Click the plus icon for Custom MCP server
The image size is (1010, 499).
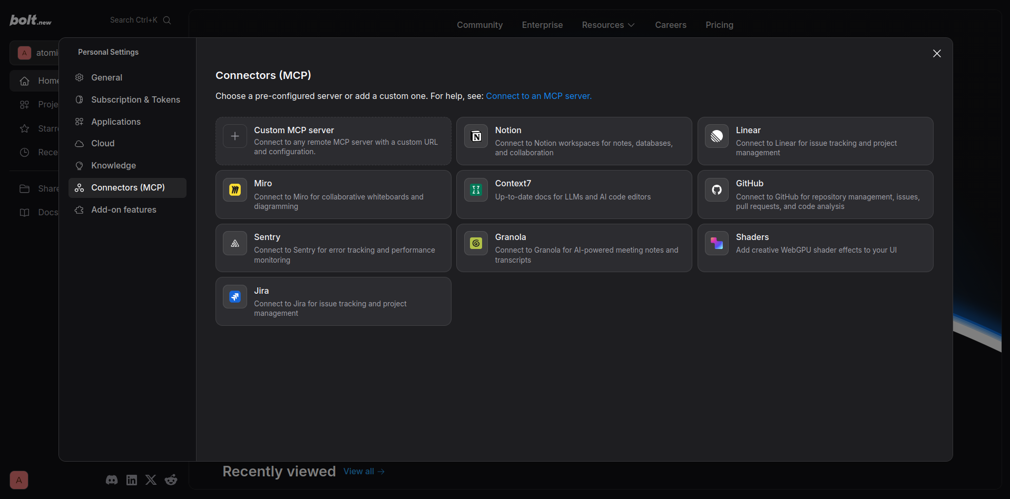tap(235, 136)
